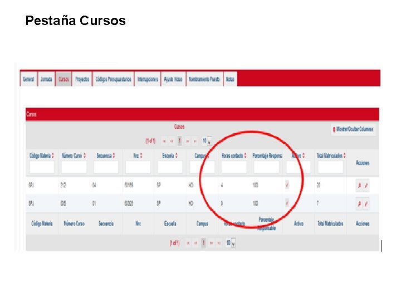Screen dimensions: 401x301
Task: Click the Mostrar/Ocultar Columnas button
Action: (x=353, y=129)
